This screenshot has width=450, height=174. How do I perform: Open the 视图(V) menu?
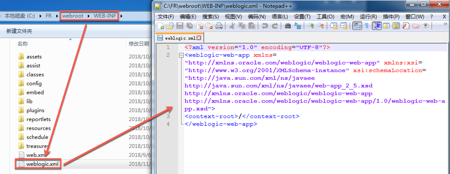click(x=234, y=17)
